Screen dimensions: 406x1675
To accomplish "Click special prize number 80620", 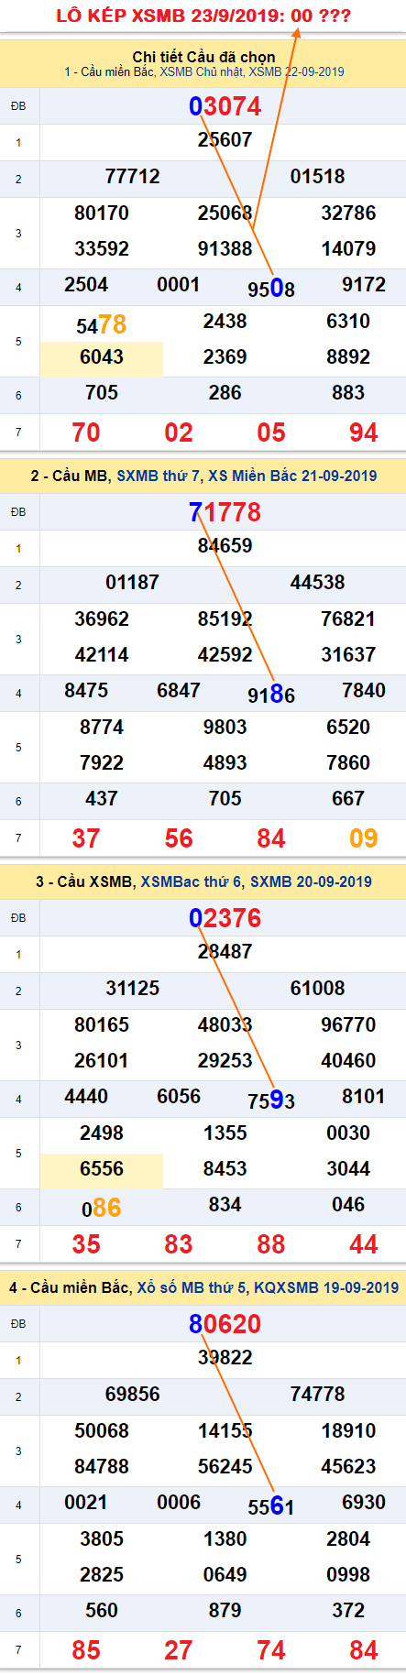I will pyautogui.click(x=225, y=1324).
